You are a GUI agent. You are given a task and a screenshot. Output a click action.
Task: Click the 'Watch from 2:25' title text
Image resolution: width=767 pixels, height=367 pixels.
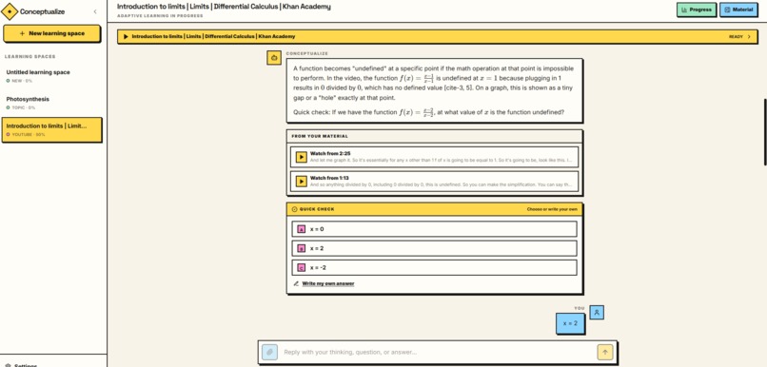click(x=329, y=153)
